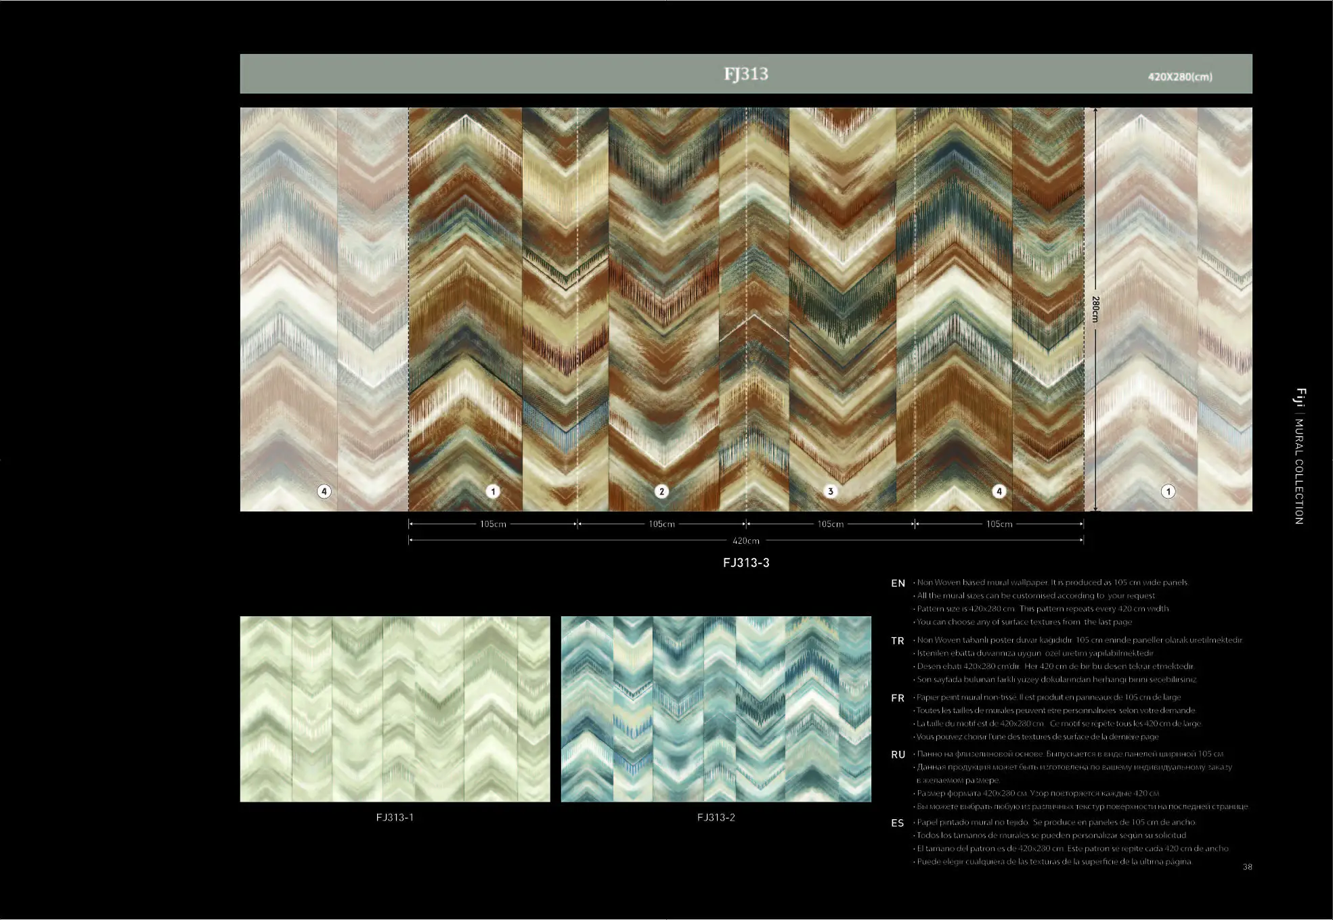
Task: Click circled 4 on faded leftmost panel
Action: click(324, 491)
